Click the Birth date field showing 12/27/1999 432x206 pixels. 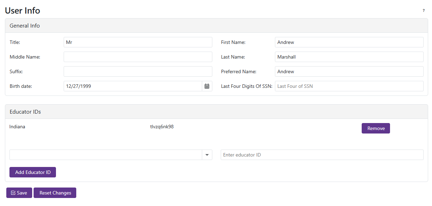pos(133,86)
